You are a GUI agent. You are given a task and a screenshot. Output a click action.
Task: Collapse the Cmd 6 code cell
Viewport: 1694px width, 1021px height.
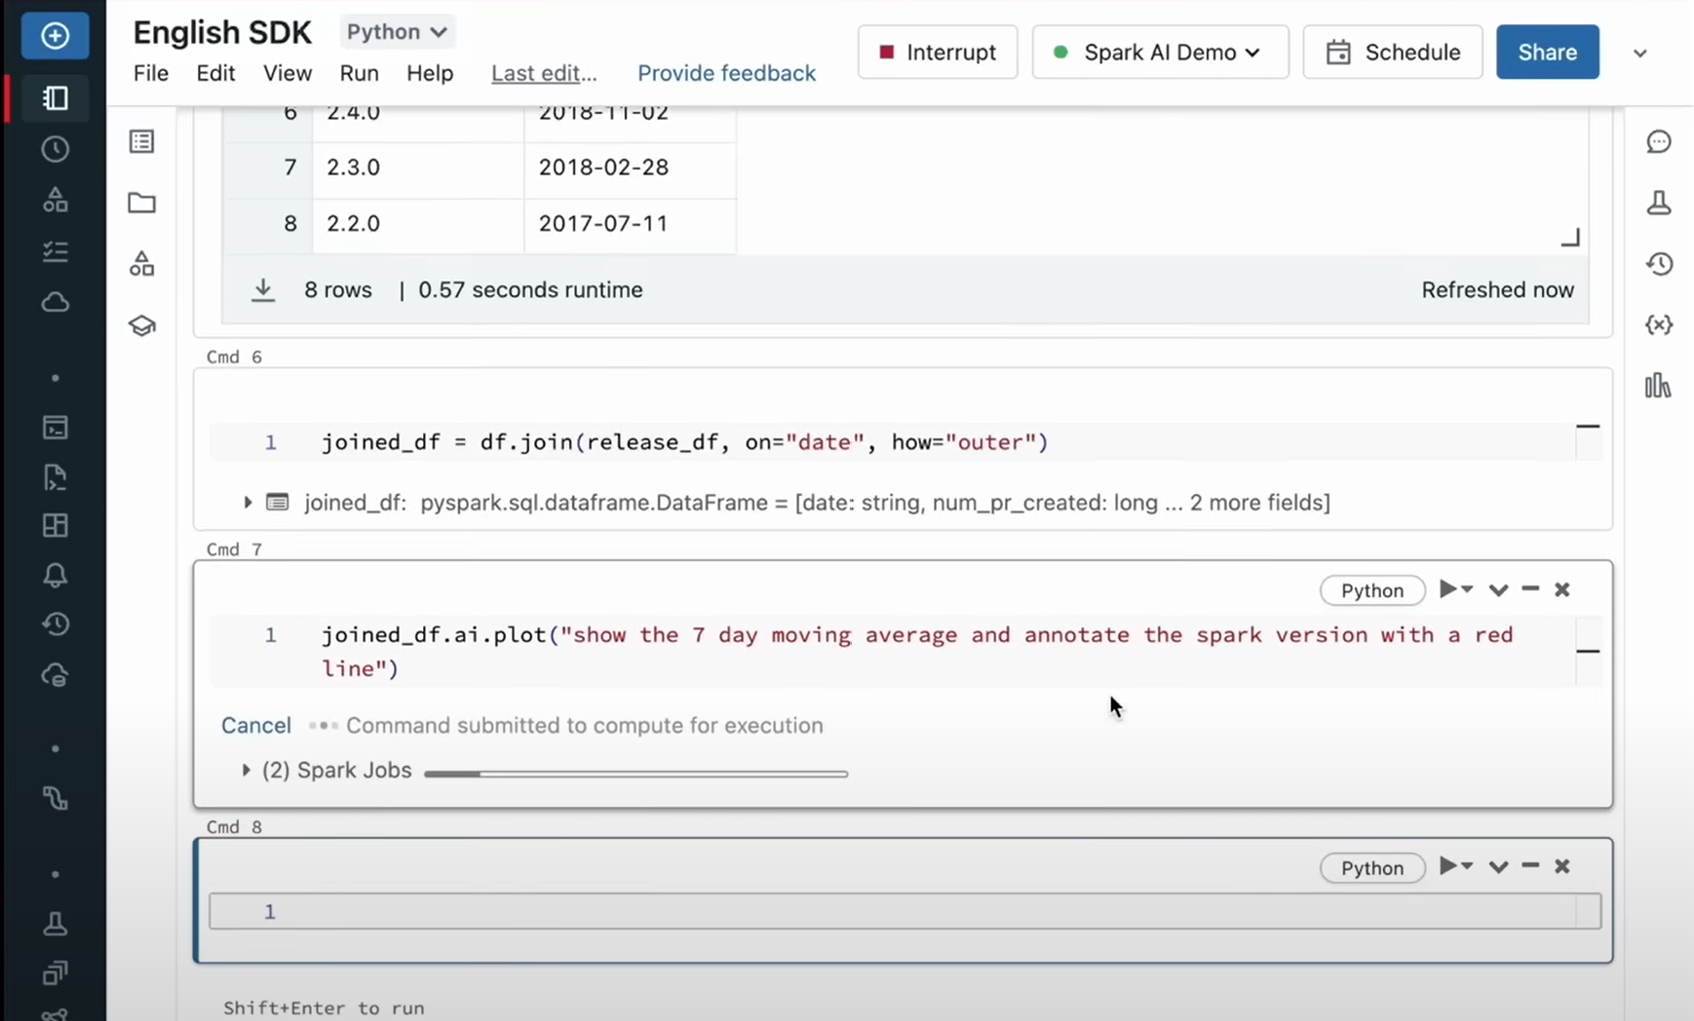(x=1587, y=427)
